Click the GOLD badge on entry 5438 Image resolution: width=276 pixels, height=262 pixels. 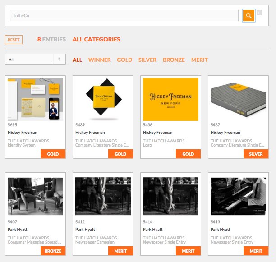click(x=188, y=154)
